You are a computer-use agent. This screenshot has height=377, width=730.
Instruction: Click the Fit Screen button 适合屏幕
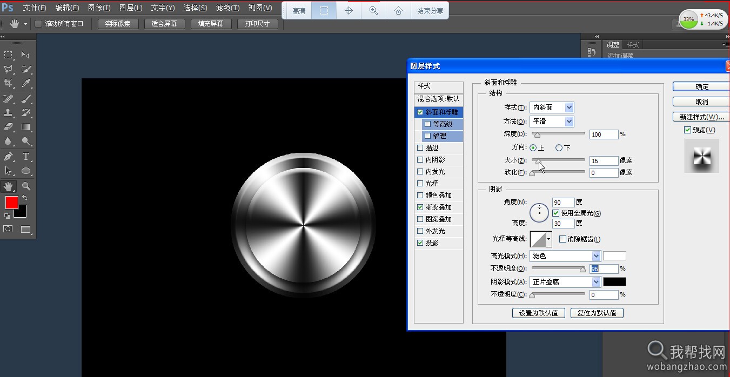(x=164, y=24)
